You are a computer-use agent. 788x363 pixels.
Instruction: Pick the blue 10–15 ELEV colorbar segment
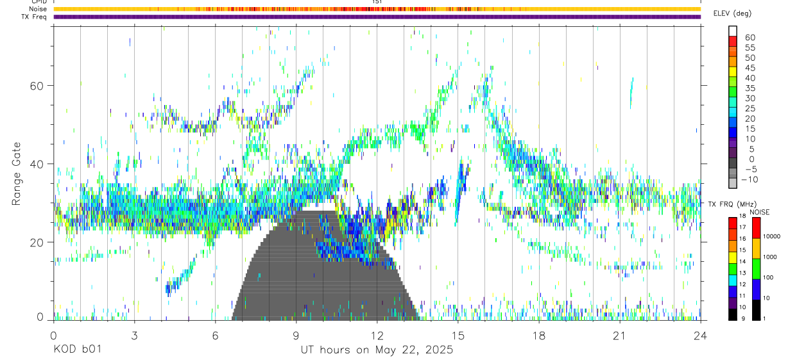point(733,133)
